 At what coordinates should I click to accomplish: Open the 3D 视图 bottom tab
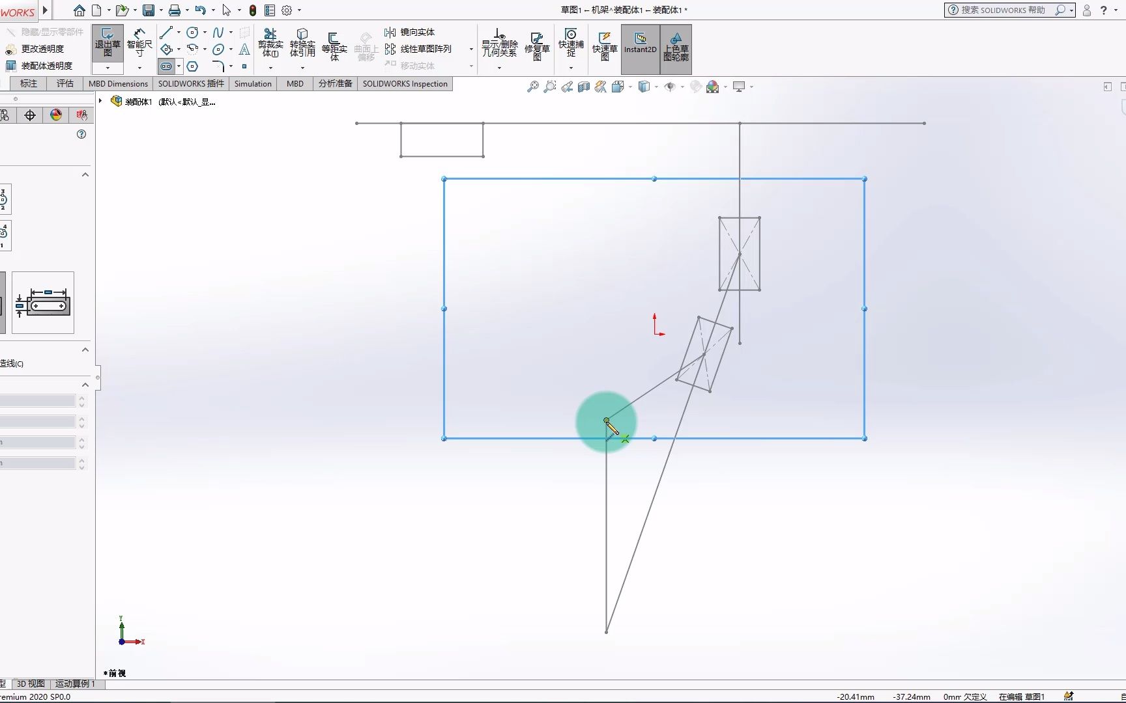click(31, 683)
